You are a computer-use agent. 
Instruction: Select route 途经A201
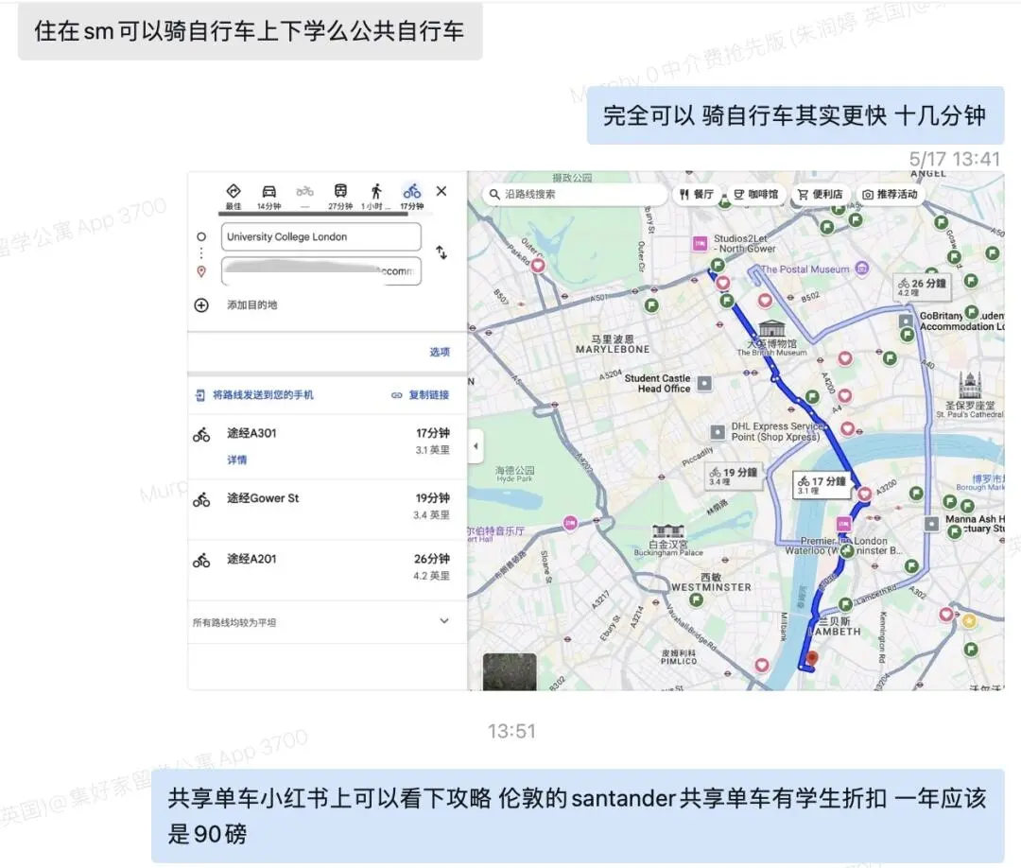327,570
